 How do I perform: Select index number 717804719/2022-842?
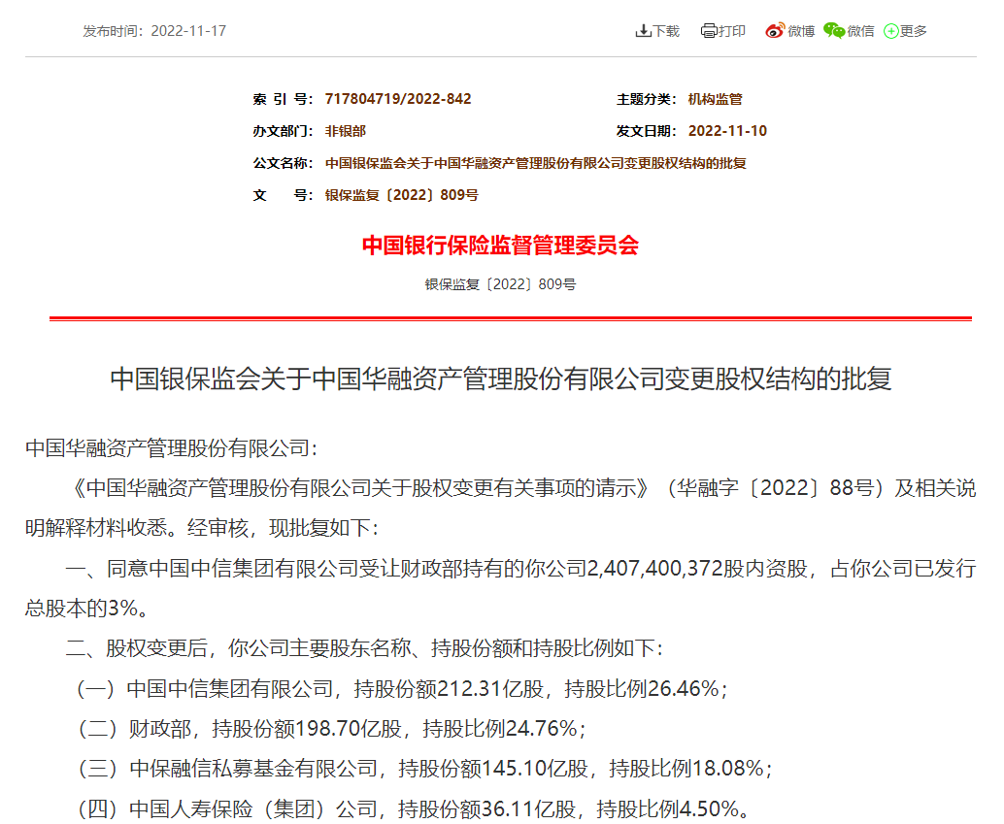click(x=398, y=99)
